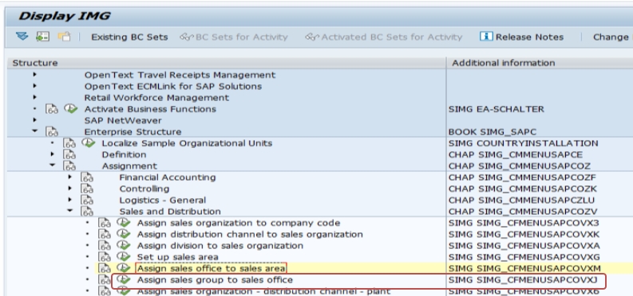Expand the Financial Accounting node
The width and height of the screenshot is (633, 296).
tap(70, 177)
